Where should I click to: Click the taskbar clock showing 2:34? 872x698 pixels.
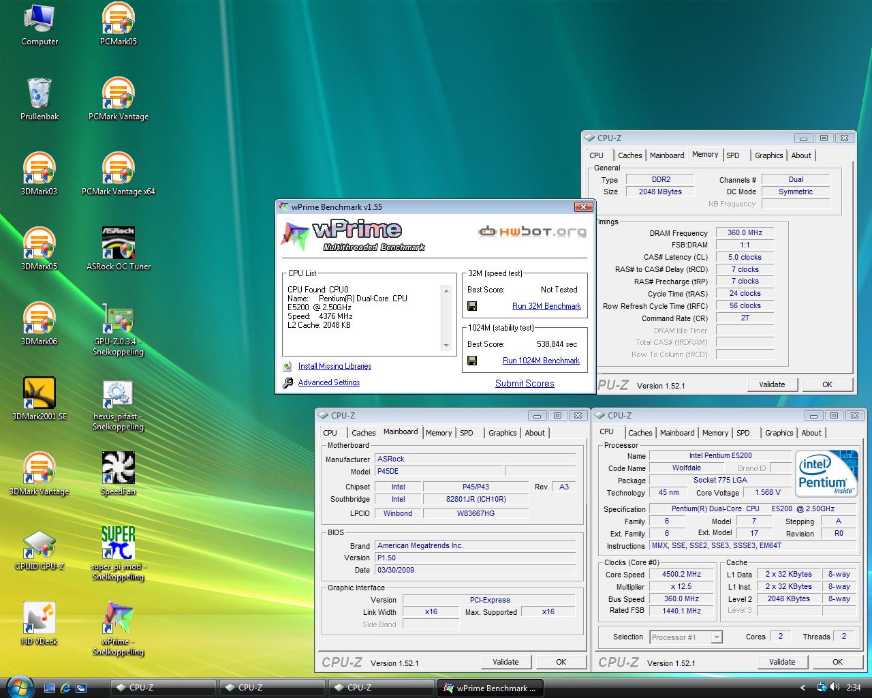(853, 688)
